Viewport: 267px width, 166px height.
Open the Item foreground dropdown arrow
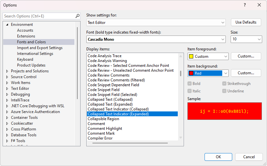[226, 57]
